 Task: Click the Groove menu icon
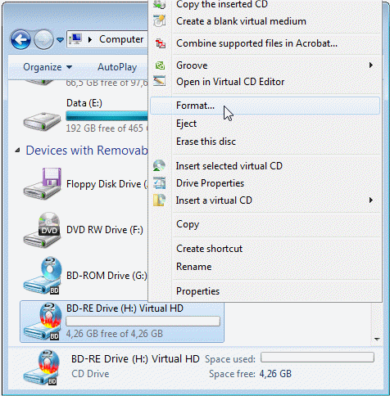pos(160,65)
